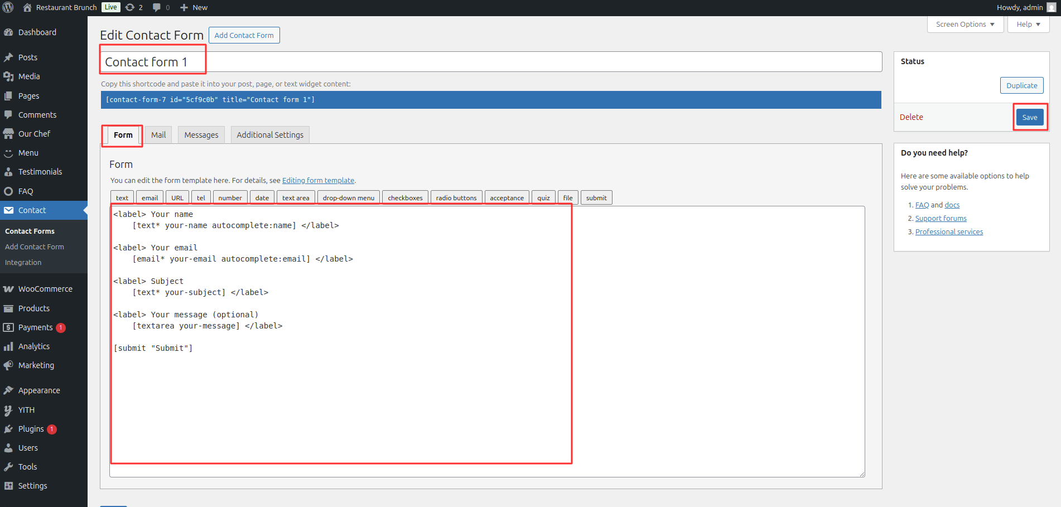Open Contact Forms submenu item
This screenshot has width=1061, height=507.
(x=30, y=231)
